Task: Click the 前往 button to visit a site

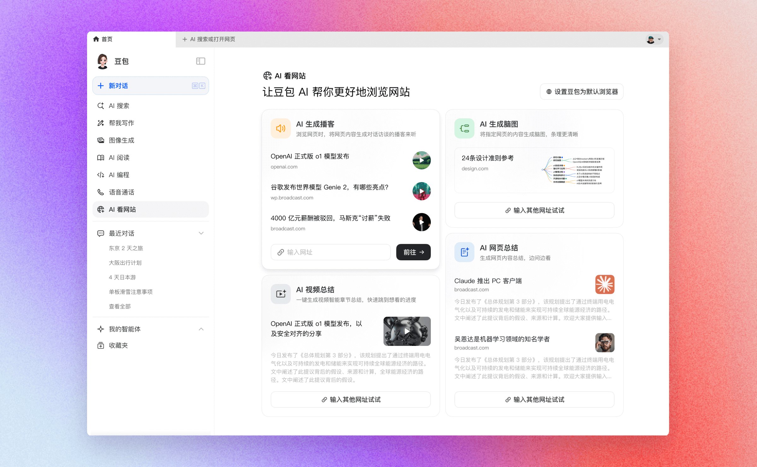Action: coord(413,252)
